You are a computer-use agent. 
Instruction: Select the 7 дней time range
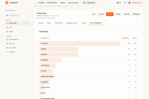[118, 14]
